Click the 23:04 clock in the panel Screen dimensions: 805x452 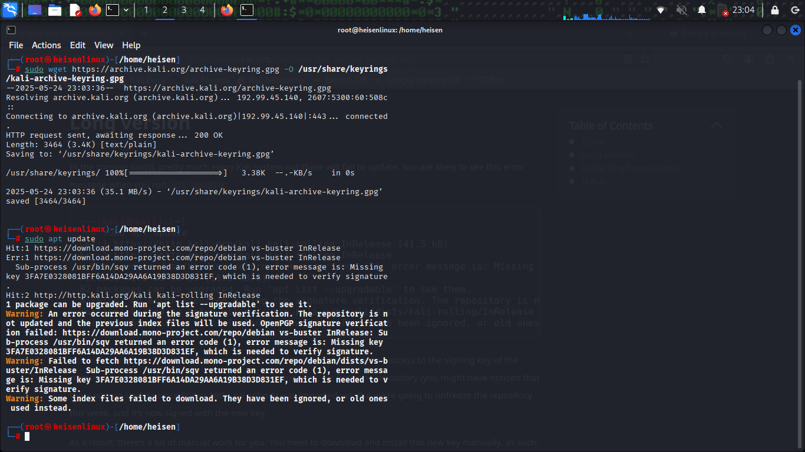coord(744,10)
